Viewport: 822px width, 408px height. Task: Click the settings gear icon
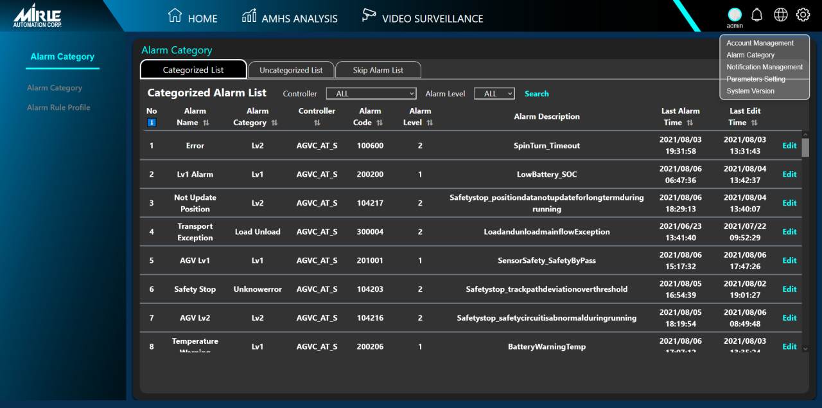tap(803, 15)
